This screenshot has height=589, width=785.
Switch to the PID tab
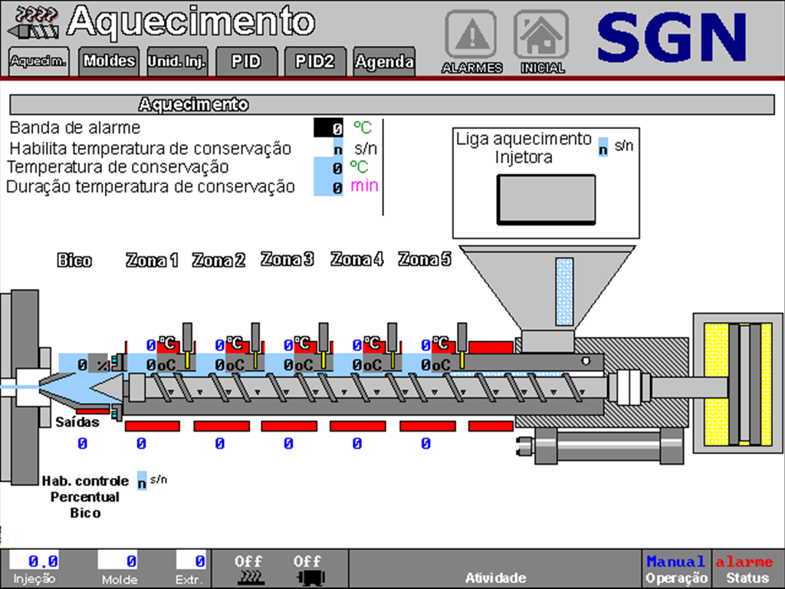[245, 61]
